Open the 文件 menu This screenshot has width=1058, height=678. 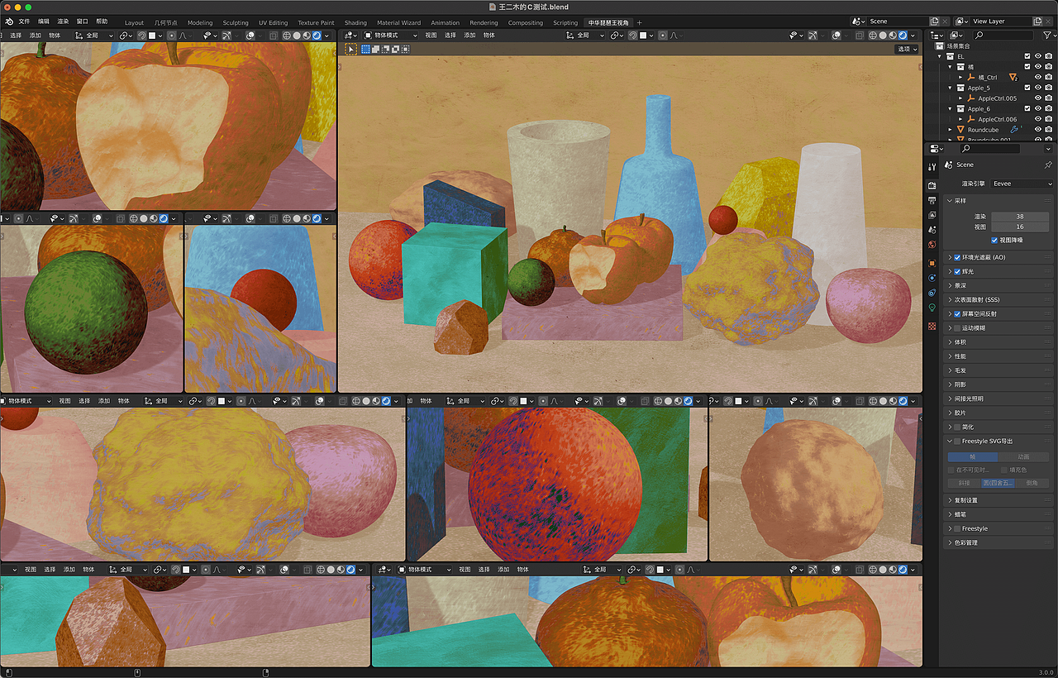tap(24, 21)
